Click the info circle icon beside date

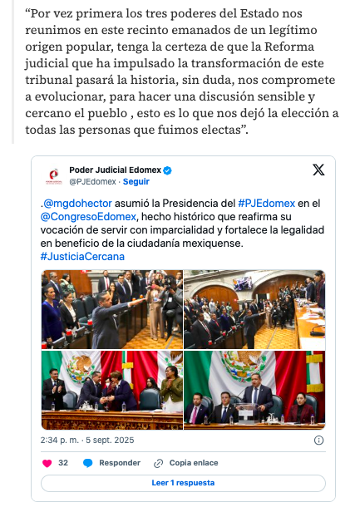[x=318, y=441]
